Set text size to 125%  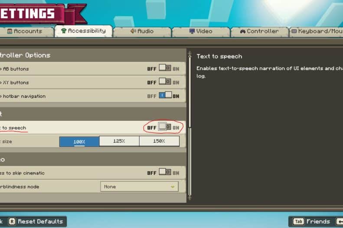[119, 141]
